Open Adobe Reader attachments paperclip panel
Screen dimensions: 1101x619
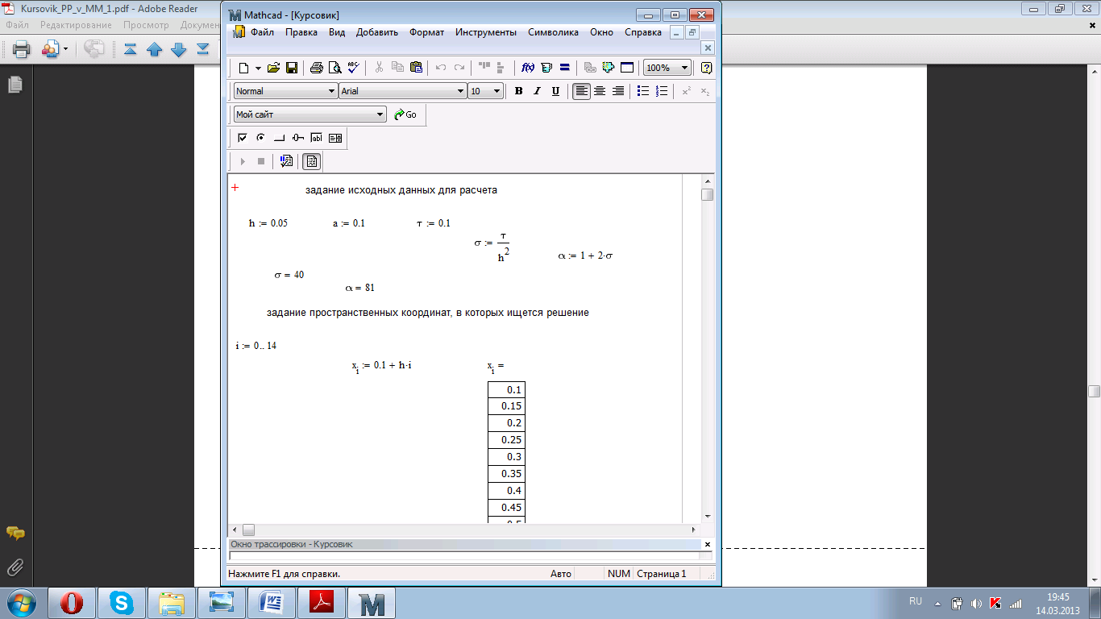pyautogui.click(x=15, y=567)
